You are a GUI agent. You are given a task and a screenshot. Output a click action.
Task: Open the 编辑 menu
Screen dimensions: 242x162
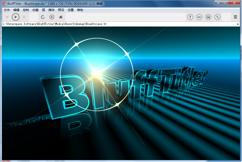point(16,10)
